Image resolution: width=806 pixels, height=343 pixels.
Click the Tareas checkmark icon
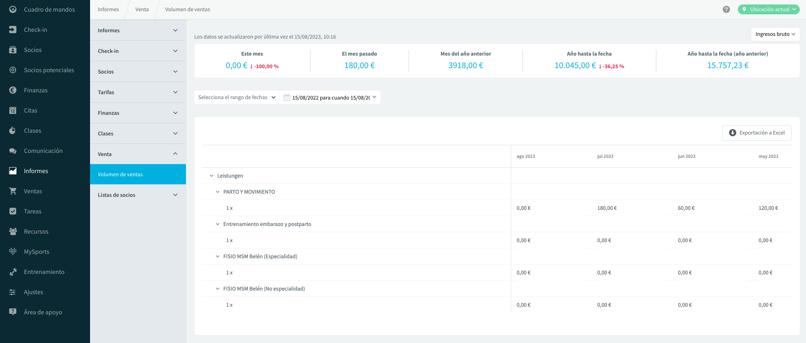click(x=13, y=211)
